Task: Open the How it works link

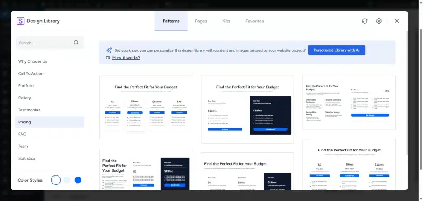Action: coord(126,58)
